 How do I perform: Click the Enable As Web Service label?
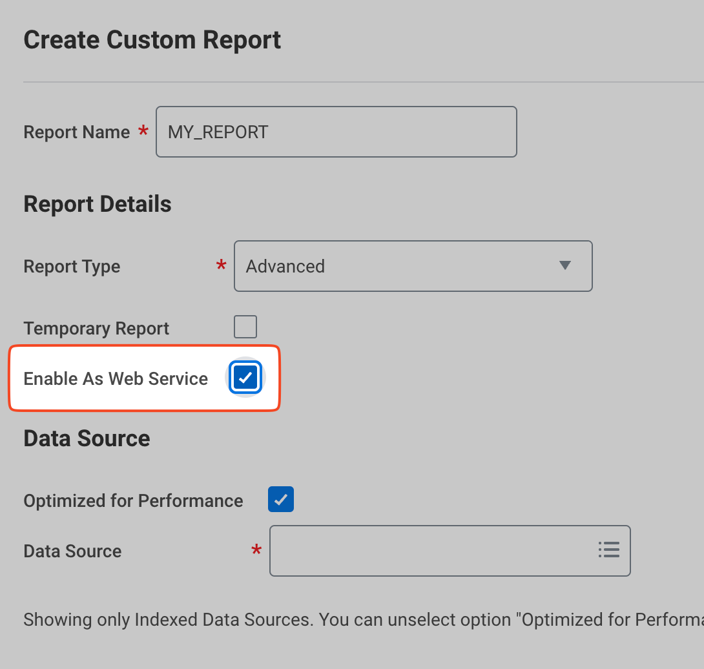(116, 378)
